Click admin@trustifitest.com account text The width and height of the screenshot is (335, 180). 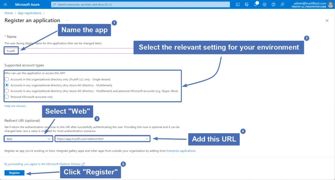[310, 3]
